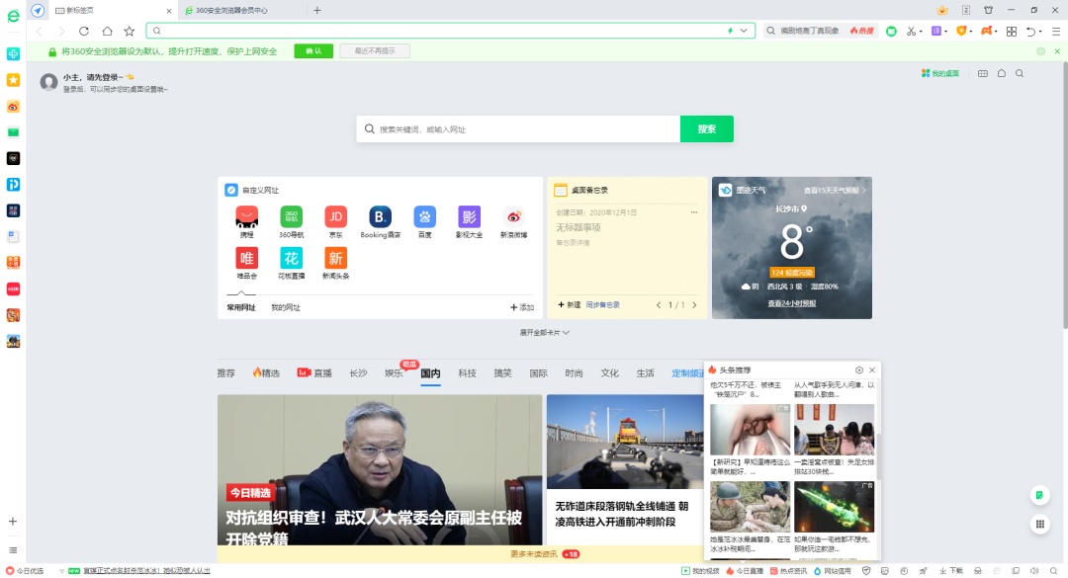The height and width of the screenshot is (578, 1068).
Task: Open the address bar dropdown arrow
Action: pyautogui.click(x=744, y=31)
